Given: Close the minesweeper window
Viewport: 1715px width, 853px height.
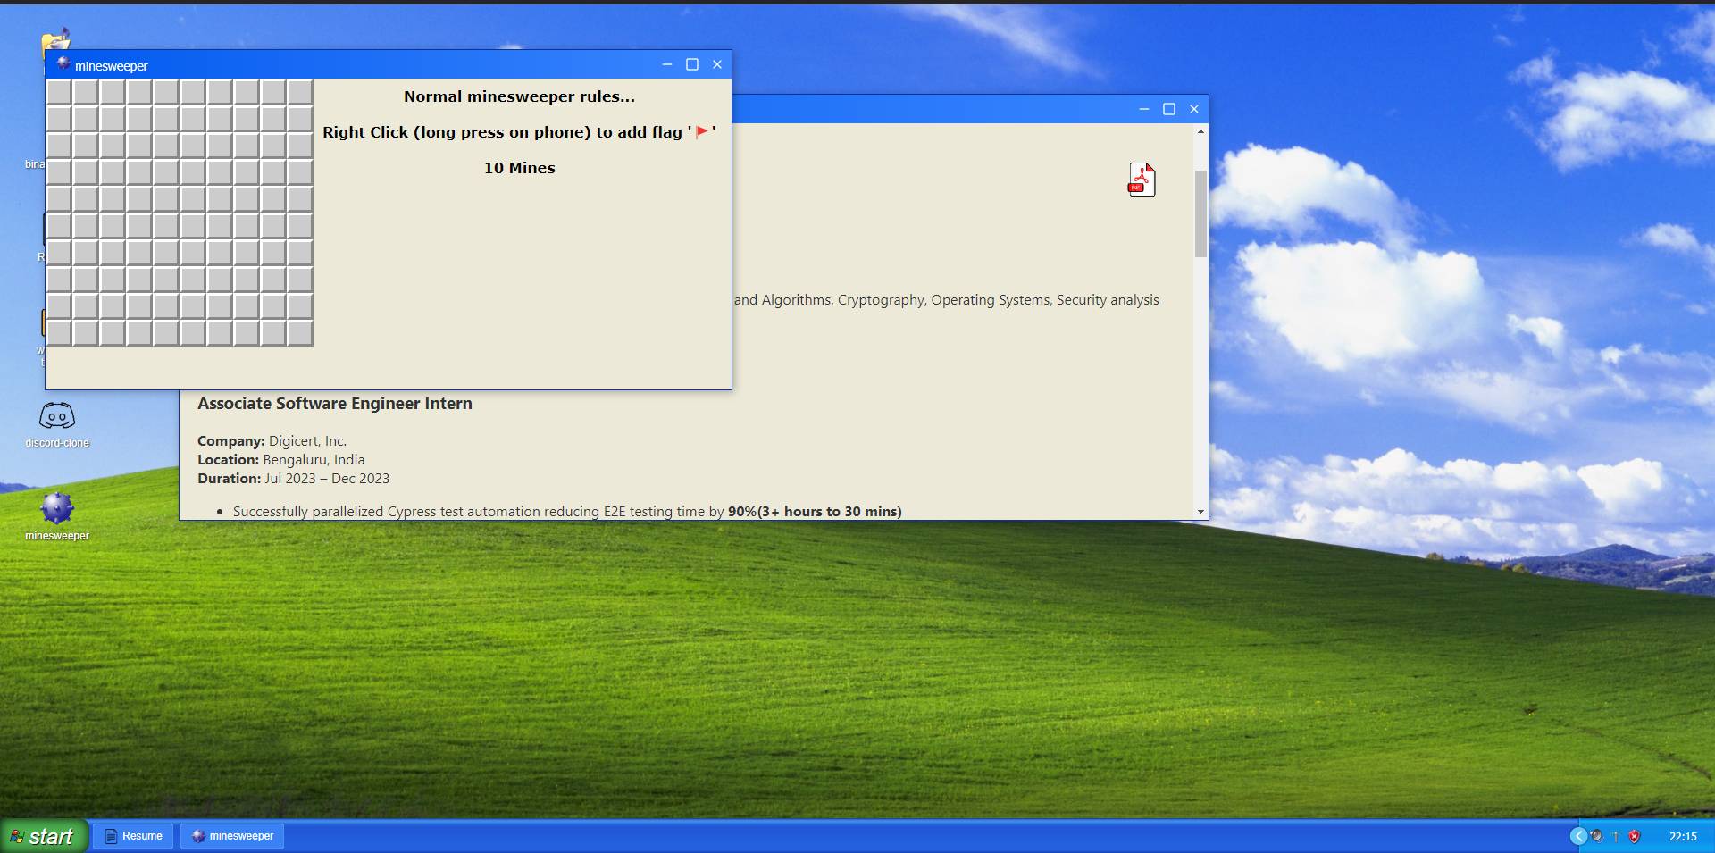Looking at the screenshot, I should 717,64.
